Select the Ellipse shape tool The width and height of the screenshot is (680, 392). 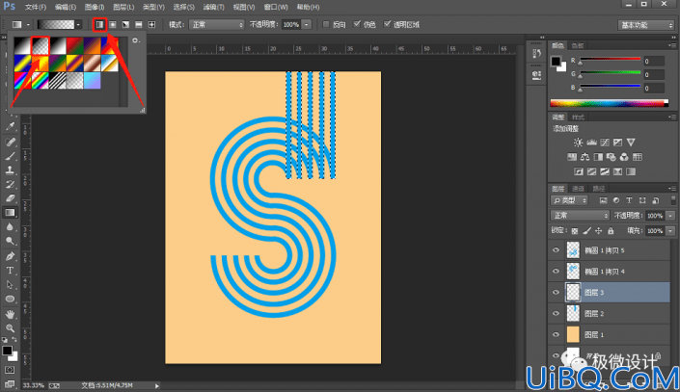10,300
